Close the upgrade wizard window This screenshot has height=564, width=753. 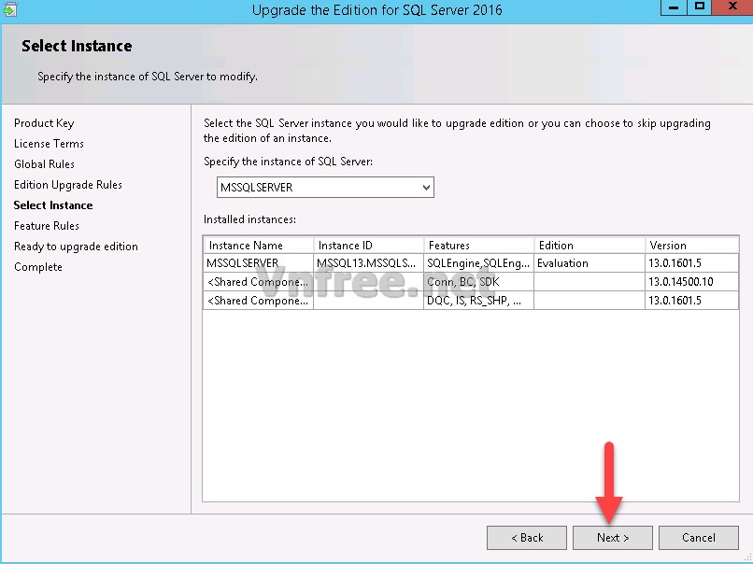732,7
